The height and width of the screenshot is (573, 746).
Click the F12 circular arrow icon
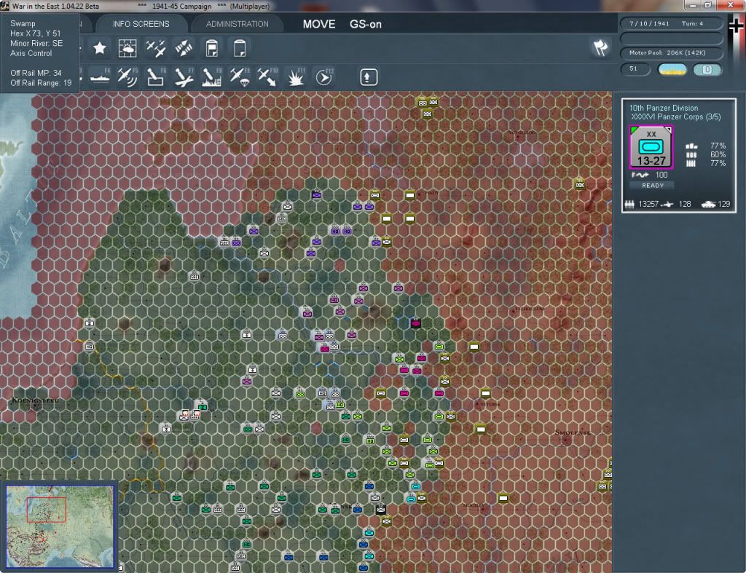click(324, 77)
